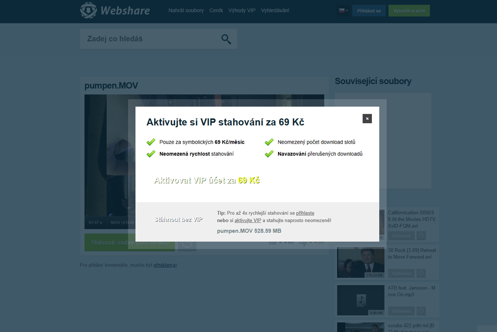Follow the aktivujte VIP link
This screenshot has height=332, width=497.
pyautogui.click(x=248, y=221)
